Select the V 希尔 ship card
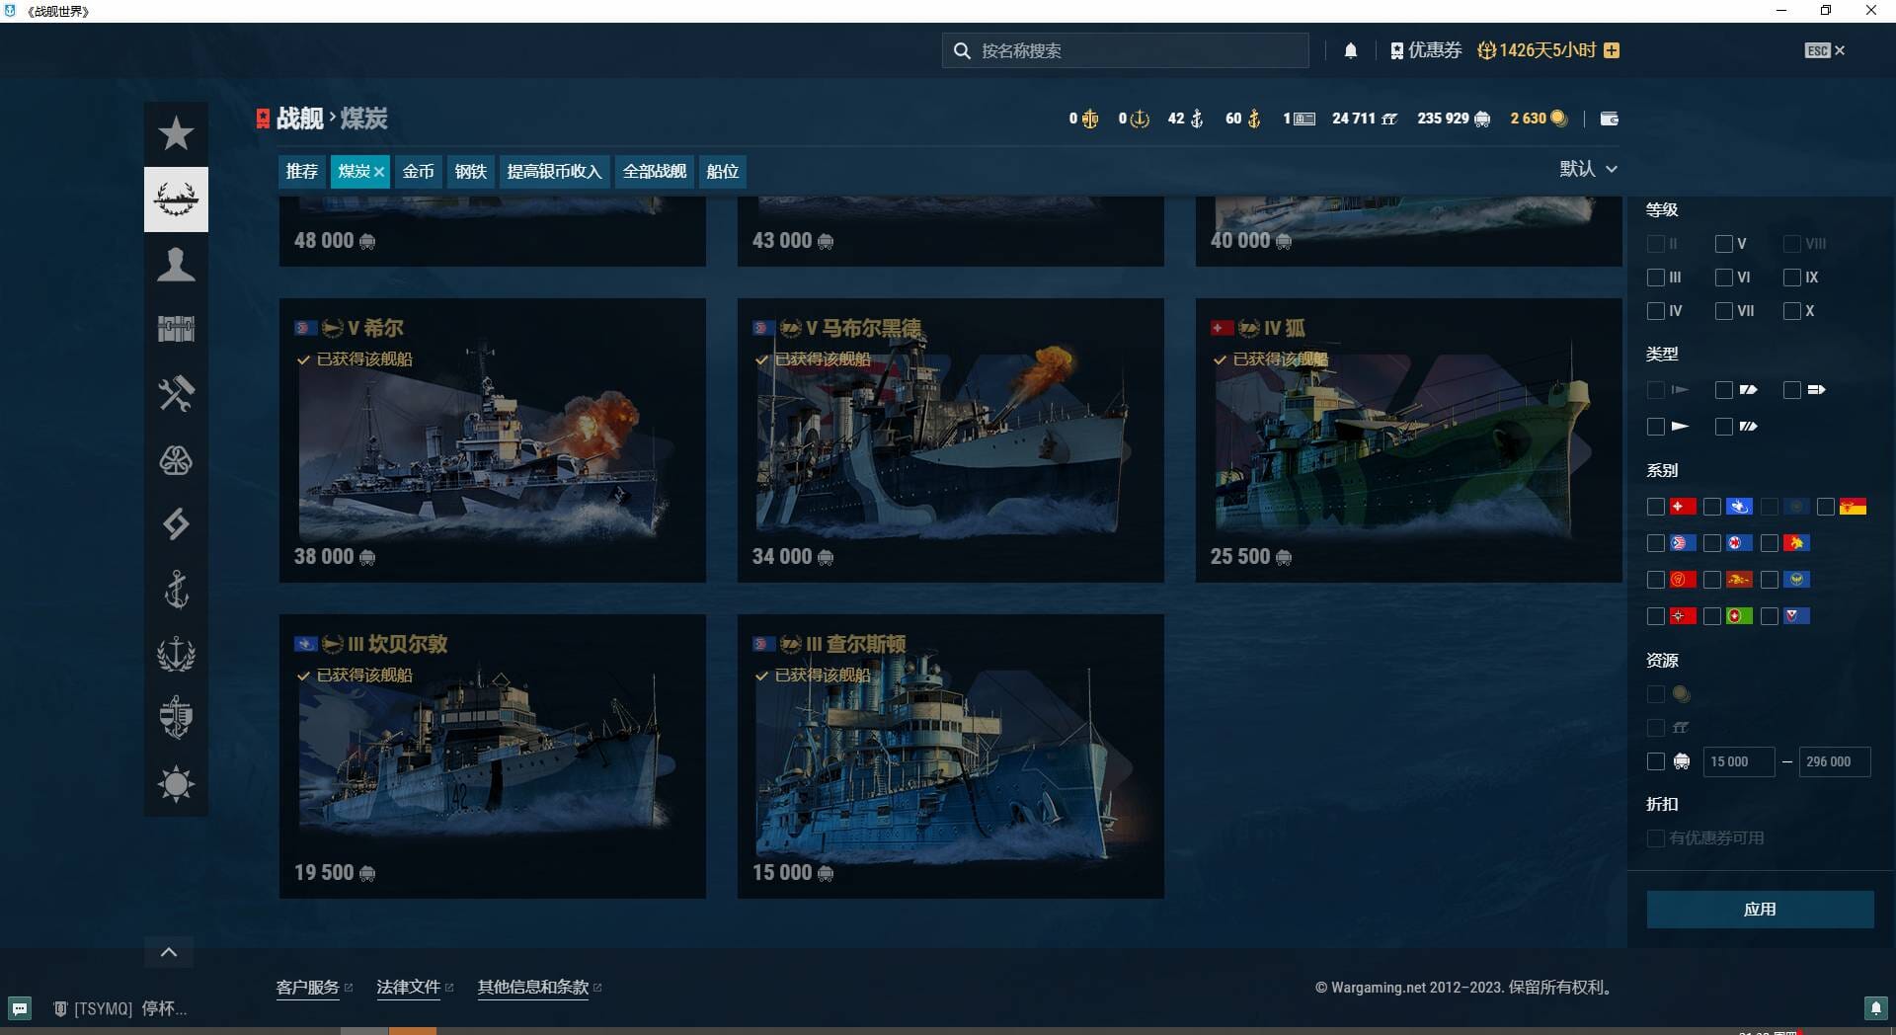 492,440
